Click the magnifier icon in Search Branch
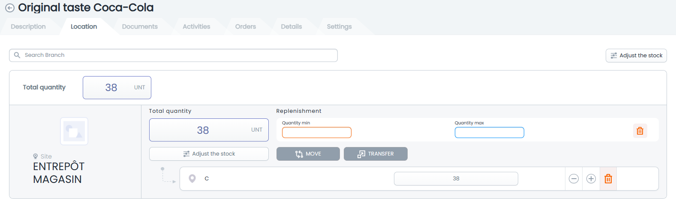The width and height of the screenshot is (676, 206). pos(17,55)
